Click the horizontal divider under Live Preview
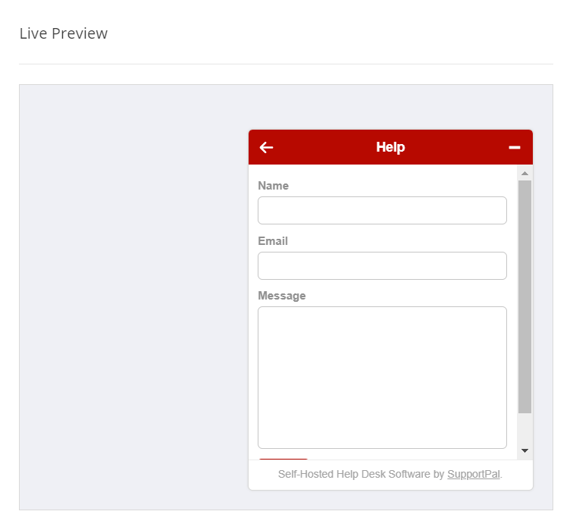Screen dimensions: 573x527 coord(286,64)
